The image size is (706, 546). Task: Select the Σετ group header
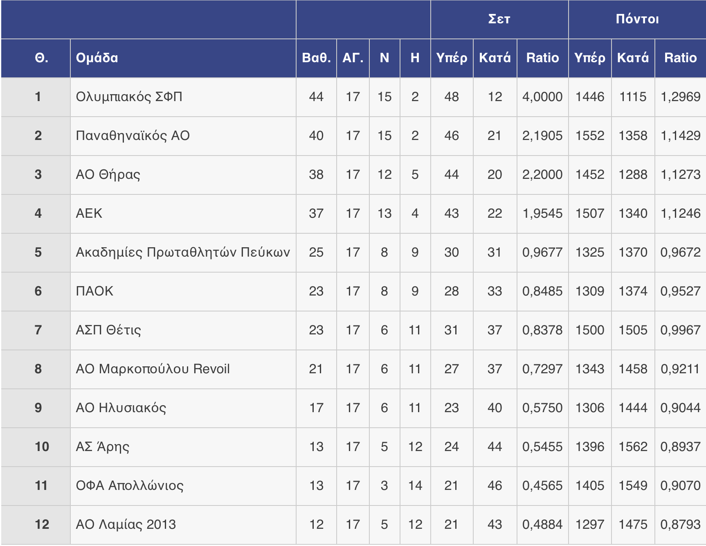click(x=499, y=19)
